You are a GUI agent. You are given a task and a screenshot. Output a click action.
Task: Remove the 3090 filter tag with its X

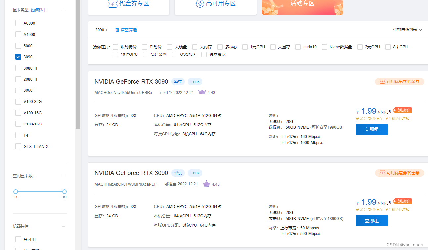coord(107,30)
